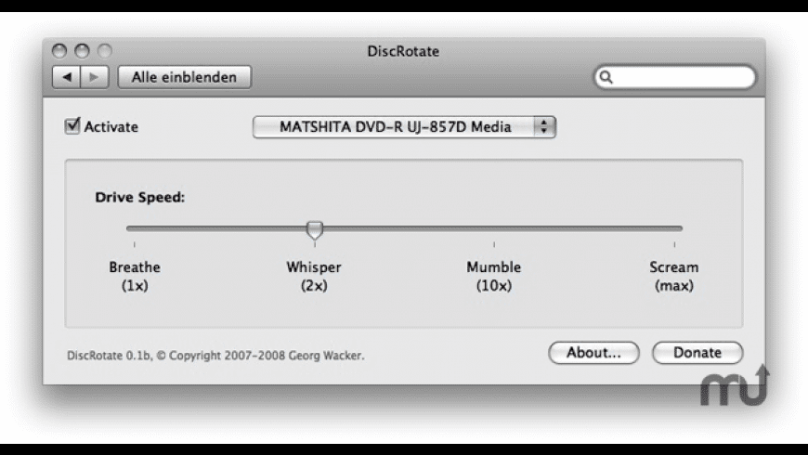The image size is (808, 455).
Task: Click the forward arrow navigation button
Action: point(95,77)
